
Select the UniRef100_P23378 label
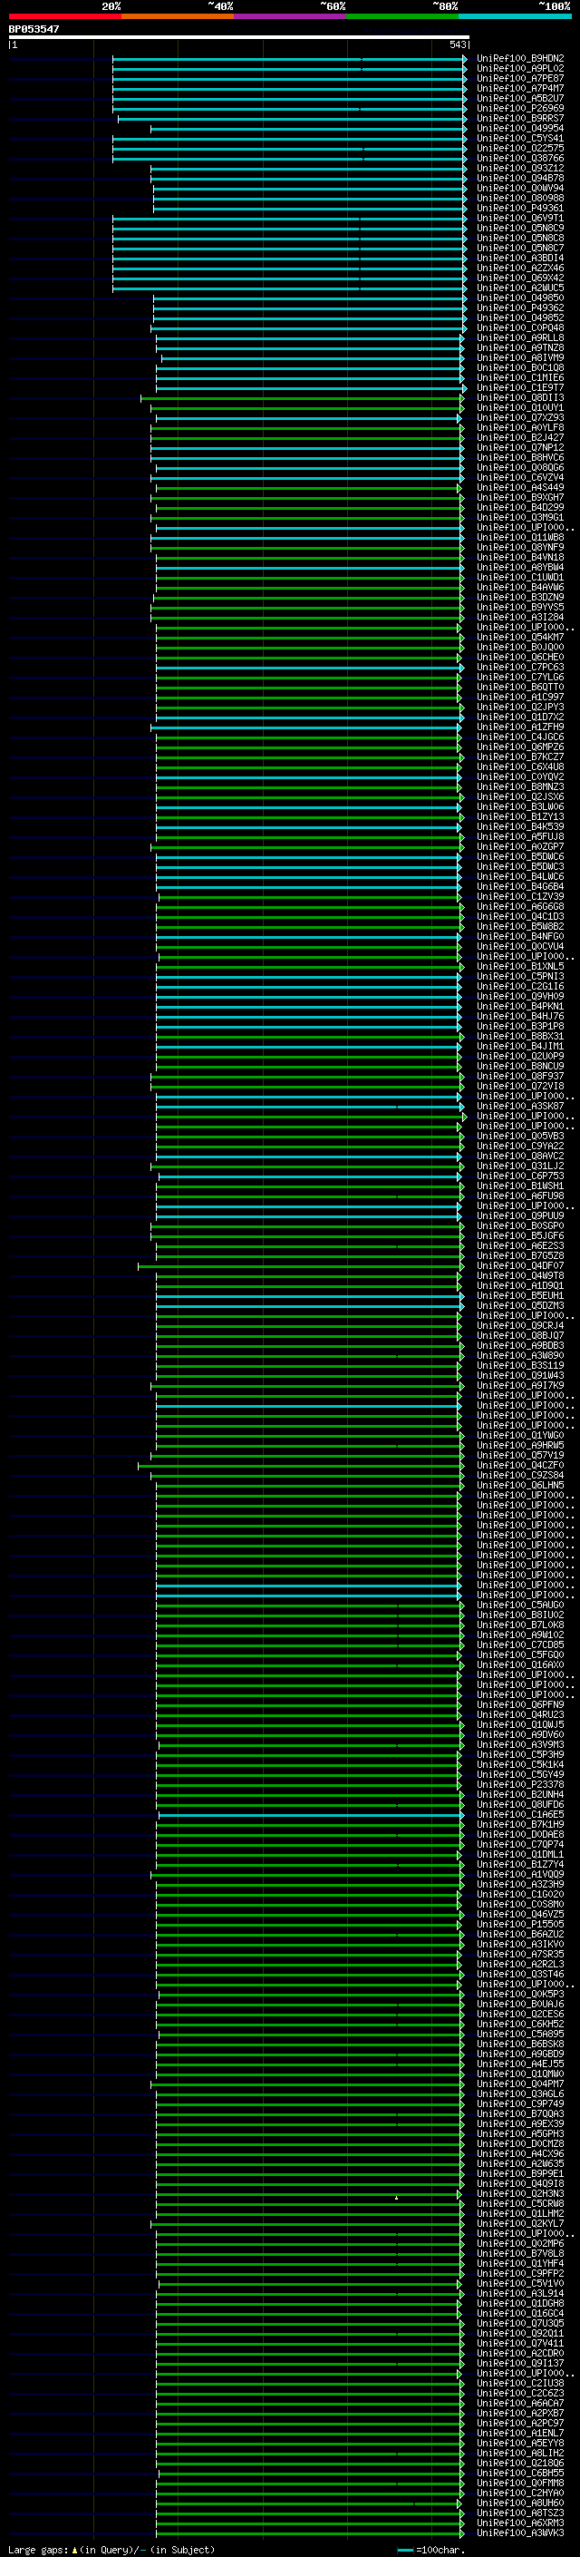point(519,1785)
